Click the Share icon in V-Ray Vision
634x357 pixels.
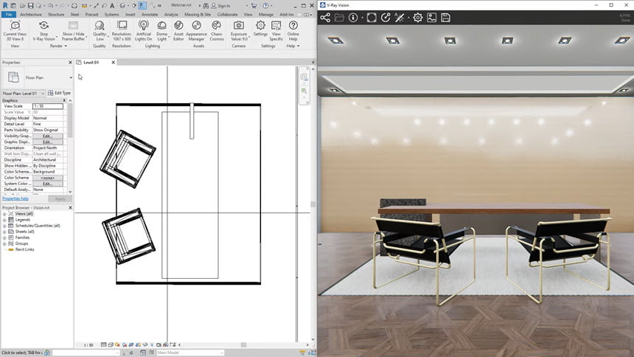point(325,18)
